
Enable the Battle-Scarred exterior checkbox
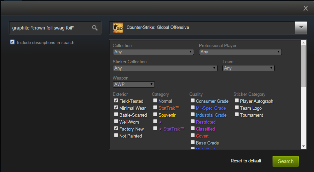click(116, 115)
